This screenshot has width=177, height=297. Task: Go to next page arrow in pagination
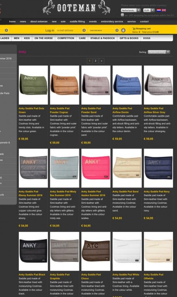pos(101,61)
